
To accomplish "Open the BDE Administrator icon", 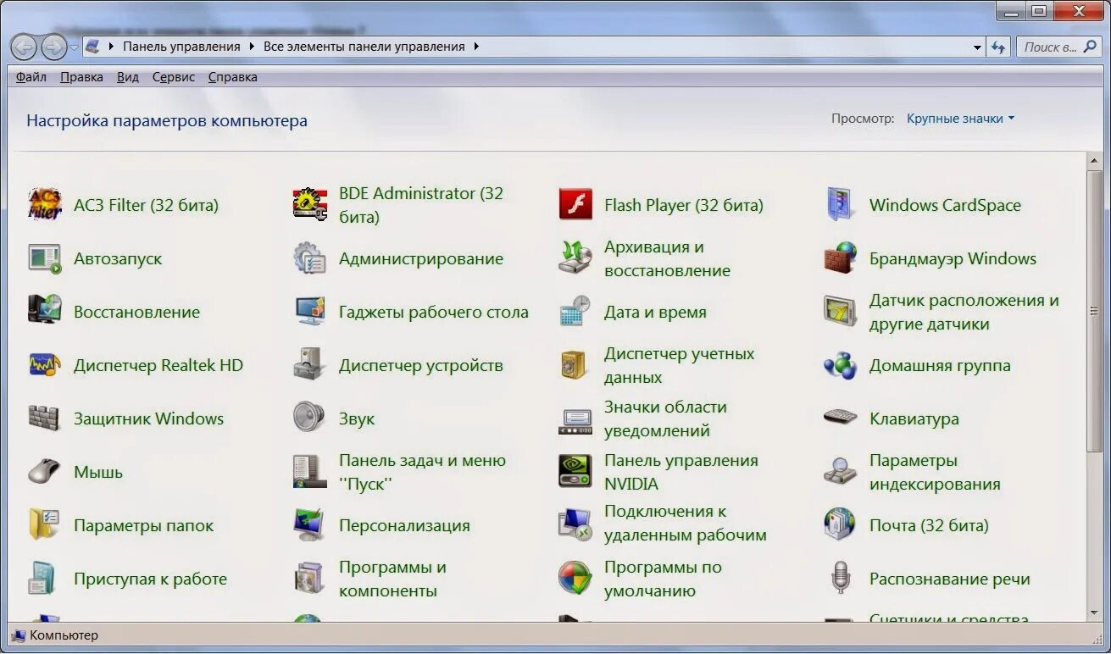I will [x=310, y=205].
